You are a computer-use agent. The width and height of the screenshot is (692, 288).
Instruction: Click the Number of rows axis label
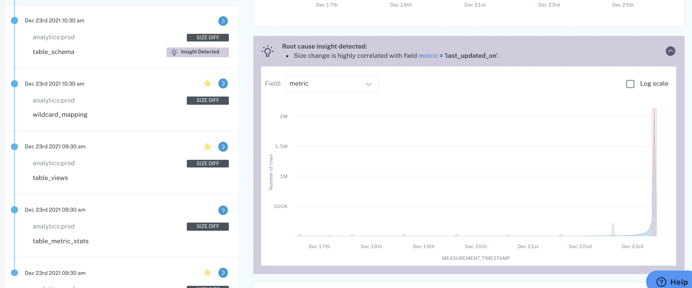click(271, 172)
